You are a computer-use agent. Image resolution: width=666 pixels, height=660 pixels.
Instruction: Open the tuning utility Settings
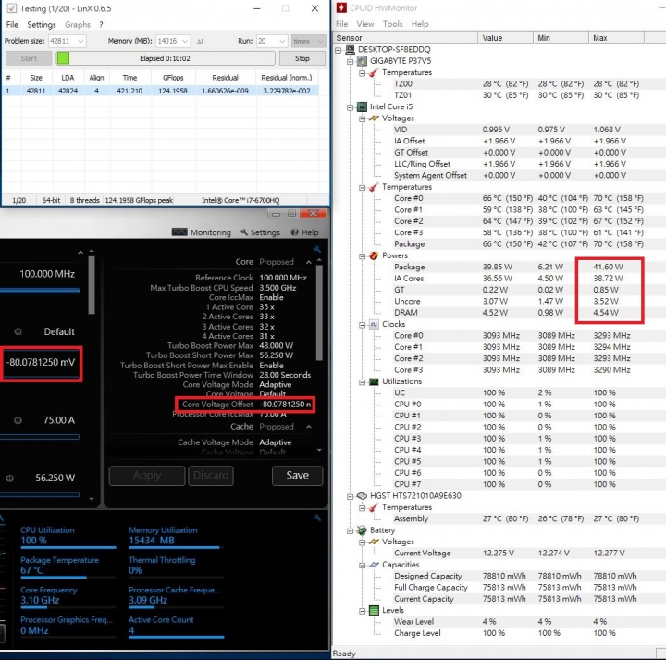pyautogui.click(x=260, y=232)
